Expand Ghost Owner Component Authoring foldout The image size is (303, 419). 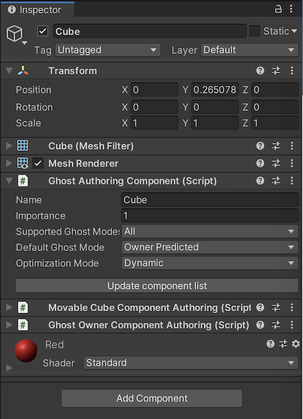coord(10,325)
